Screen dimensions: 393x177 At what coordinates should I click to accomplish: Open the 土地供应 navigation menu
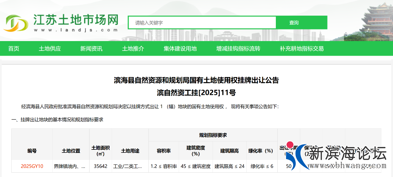click(x=50, y=49)
